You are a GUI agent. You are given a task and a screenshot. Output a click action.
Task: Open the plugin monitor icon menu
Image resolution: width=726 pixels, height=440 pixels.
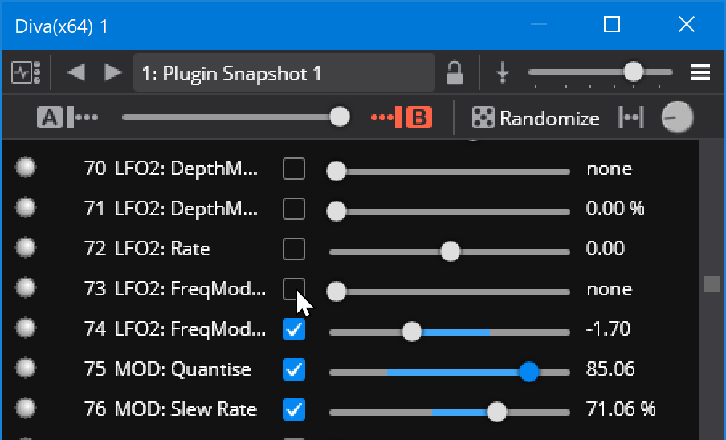pyautogui.click(x=26, y=72)
